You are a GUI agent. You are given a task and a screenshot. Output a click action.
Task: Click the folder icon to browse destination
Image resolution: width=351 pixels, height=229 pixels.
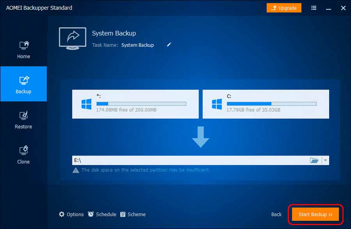coord(314,160)
